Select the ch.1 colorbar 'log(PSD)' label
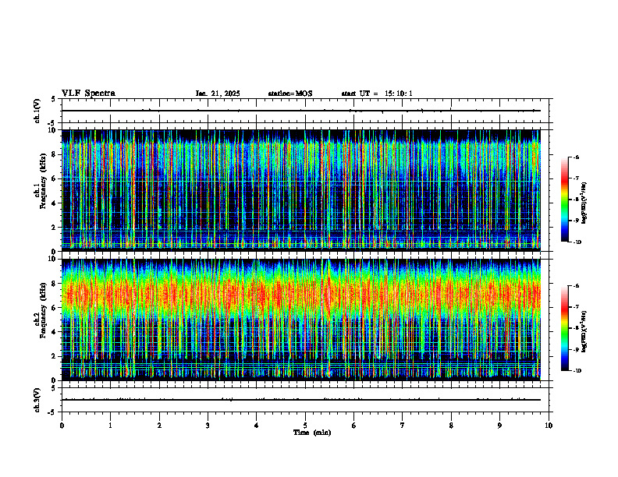 (x=584, y=203)
